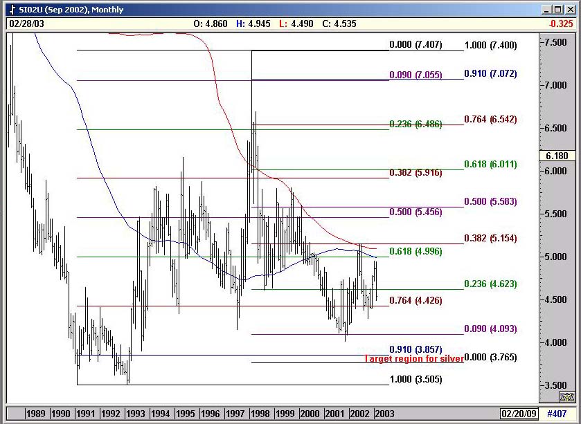Select the 0.618 (4.996) retracement label
This screenshot has height=424, width=581.
pyautogui.click(x=415, y=251)
